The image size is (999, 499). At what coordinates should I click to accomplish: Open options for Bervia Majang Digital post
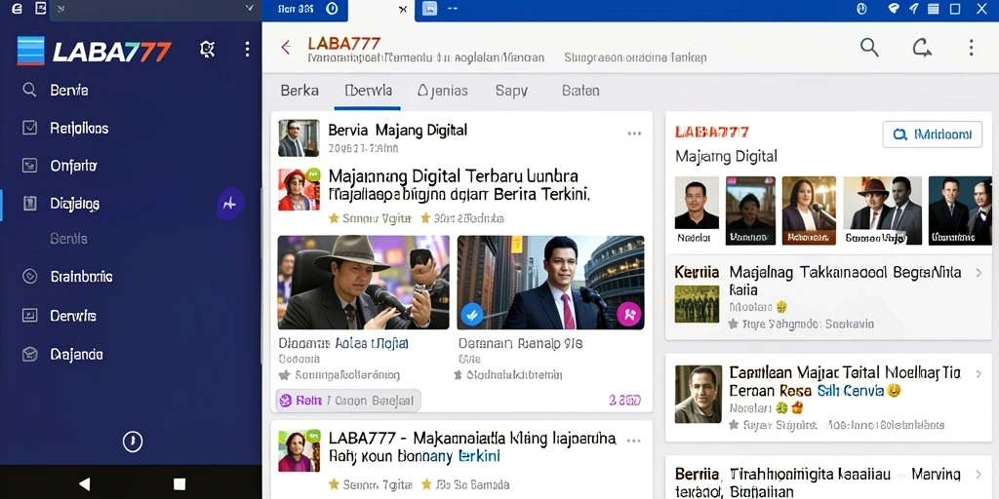coord(634,133)
